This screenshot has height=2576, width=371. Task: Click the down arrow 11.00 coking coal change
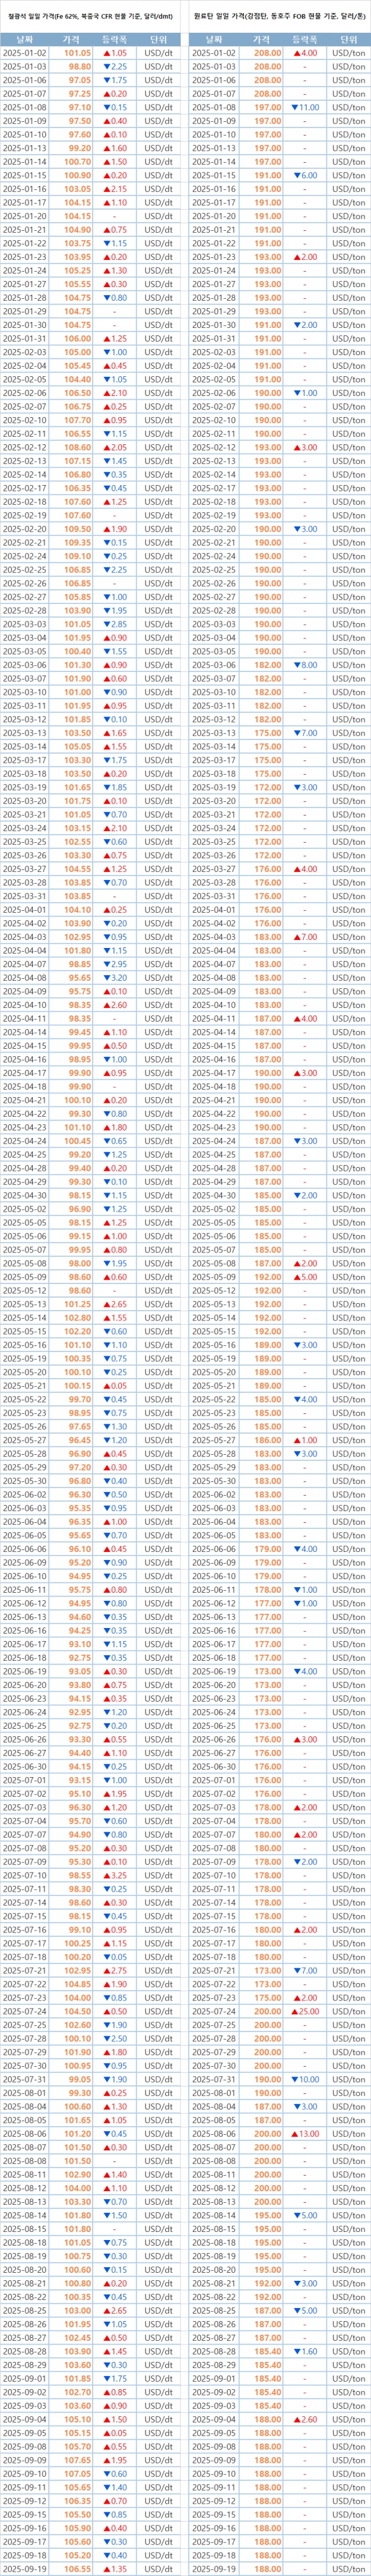(x=304, y=107)
